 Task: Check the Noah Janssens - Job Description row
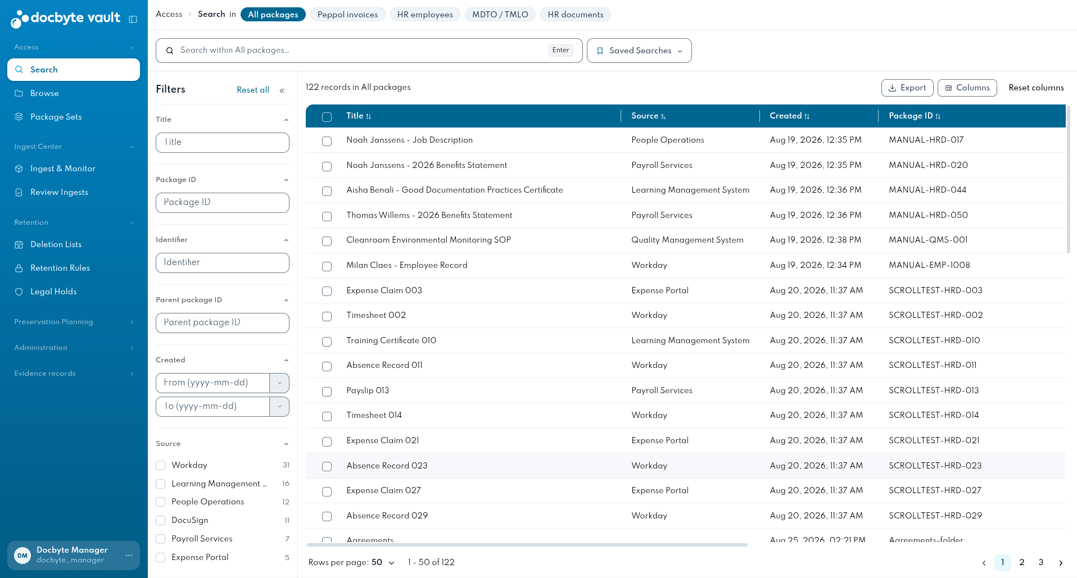pos(327,141)
